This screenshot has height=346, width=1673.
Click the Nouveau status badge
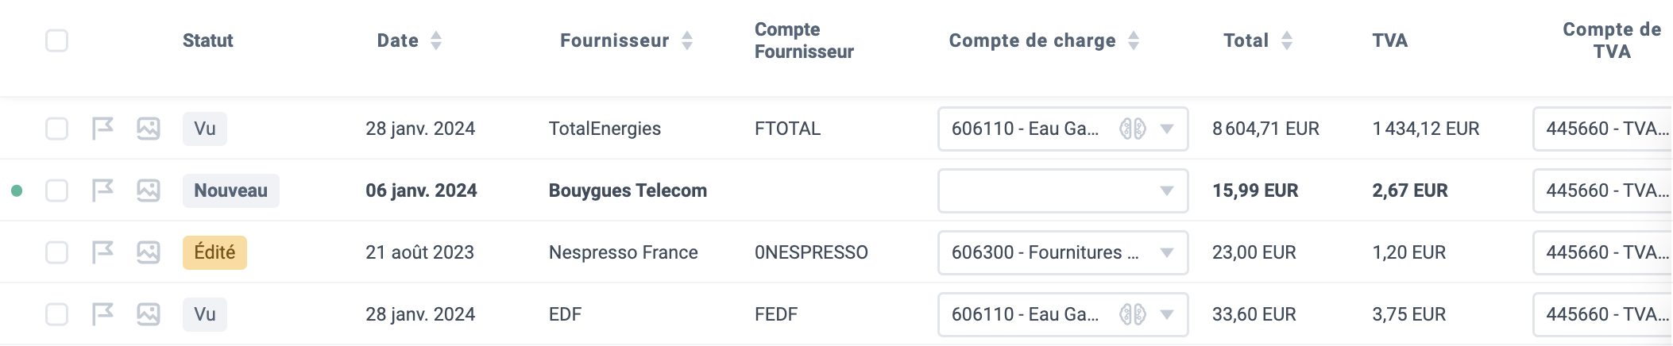(x=231, y=190)
